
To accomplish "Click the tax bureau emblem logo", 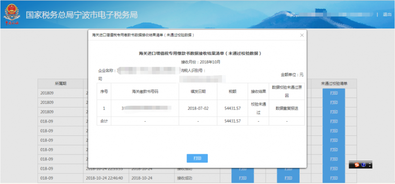I will pyautogui.click(x=11, y=15).
